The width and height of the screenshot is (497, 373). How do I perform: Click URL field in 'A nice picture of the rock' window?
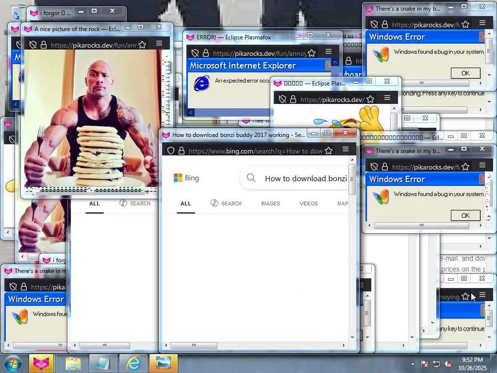pyautogui.click(x=94, y=45)
